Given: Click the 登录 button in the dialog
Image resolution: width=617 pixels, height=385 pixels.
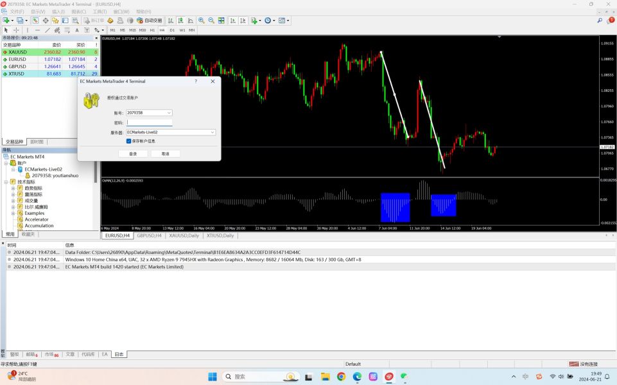Looking at the screenshot, I should [133, 154].
